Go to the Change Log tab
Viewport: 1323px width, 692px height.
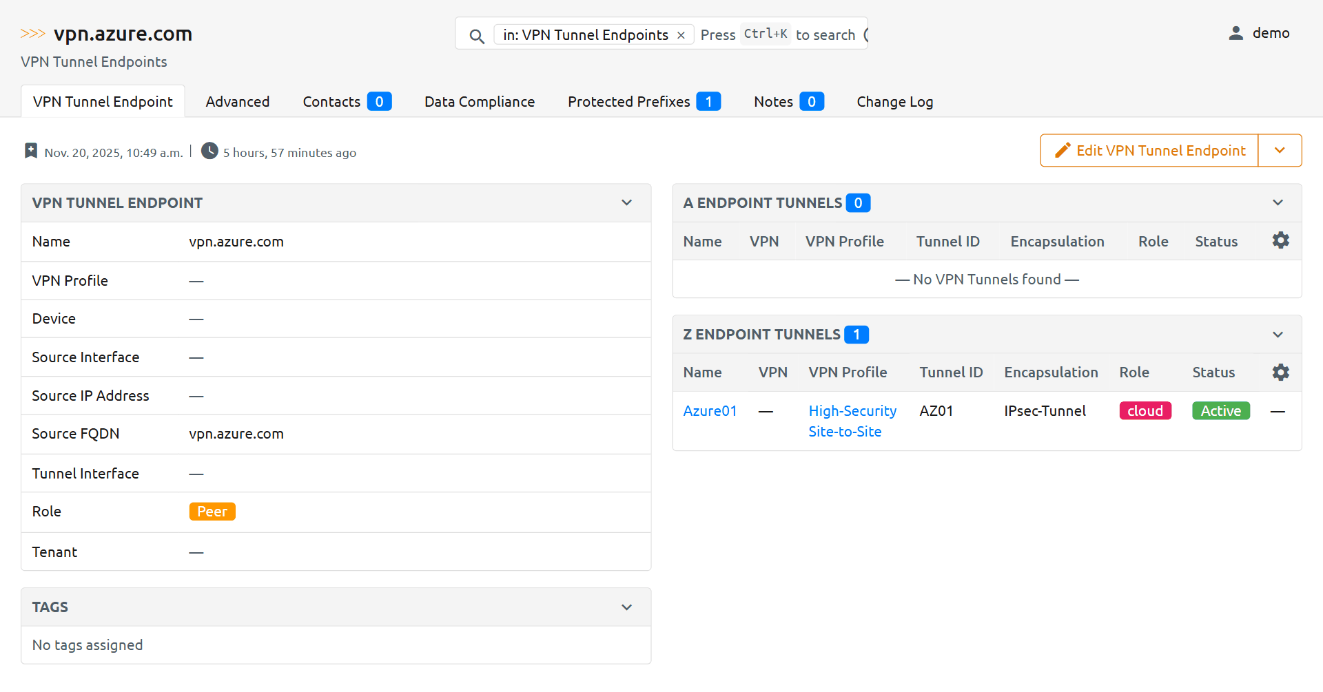(894, 102)
